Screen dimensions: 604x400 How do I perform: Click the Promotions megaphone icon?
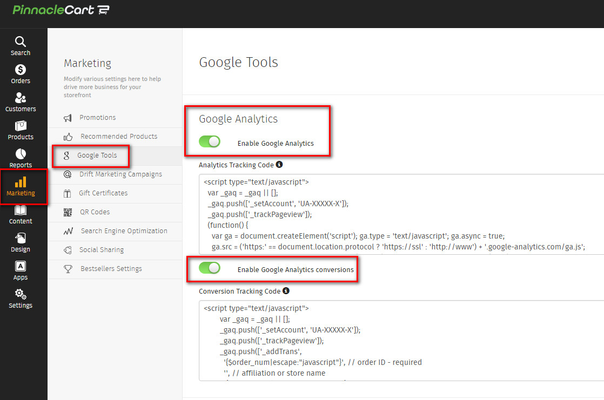point(68,118)
